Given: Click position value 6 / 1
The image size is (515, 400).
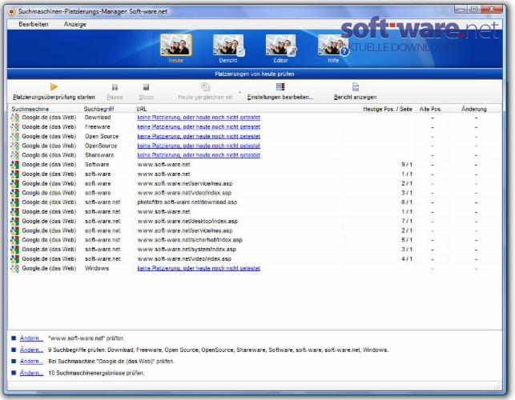Looking at the screenshot, I should 407,202.
